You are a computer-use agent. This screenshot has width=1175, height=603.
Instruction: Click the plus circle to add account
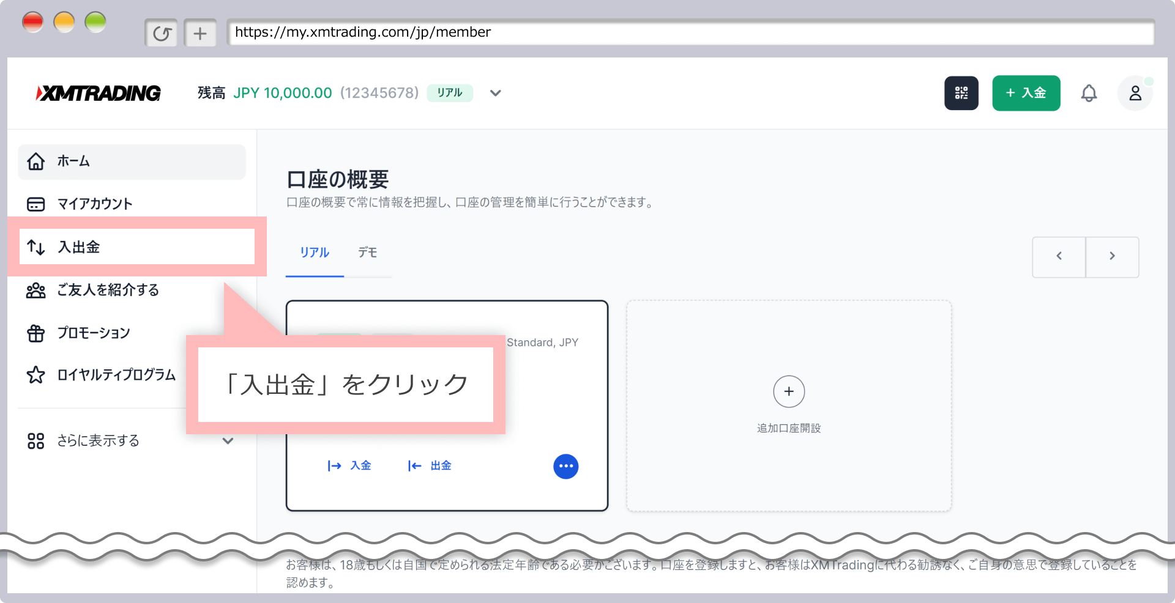point(789,391)
